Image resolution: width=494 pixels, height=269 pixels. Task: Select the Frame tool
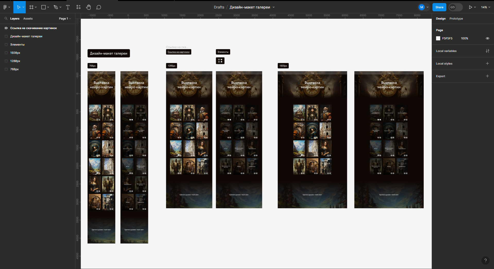click(x=31, y=7)
